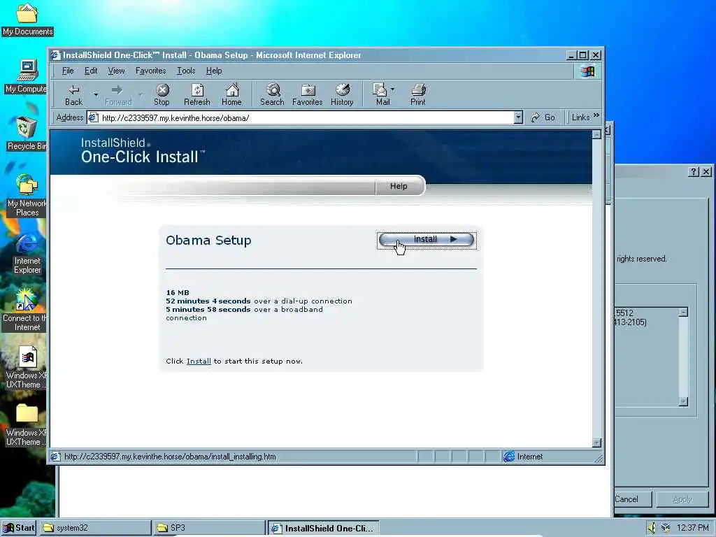Click the Install hyperlink in setup text
The height and width of the screenshot is (537, 716).
point(199,361)
